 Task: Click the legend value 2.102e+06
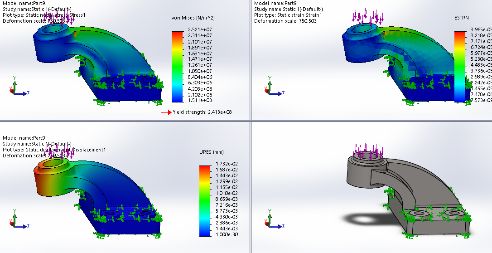point(200,95)
